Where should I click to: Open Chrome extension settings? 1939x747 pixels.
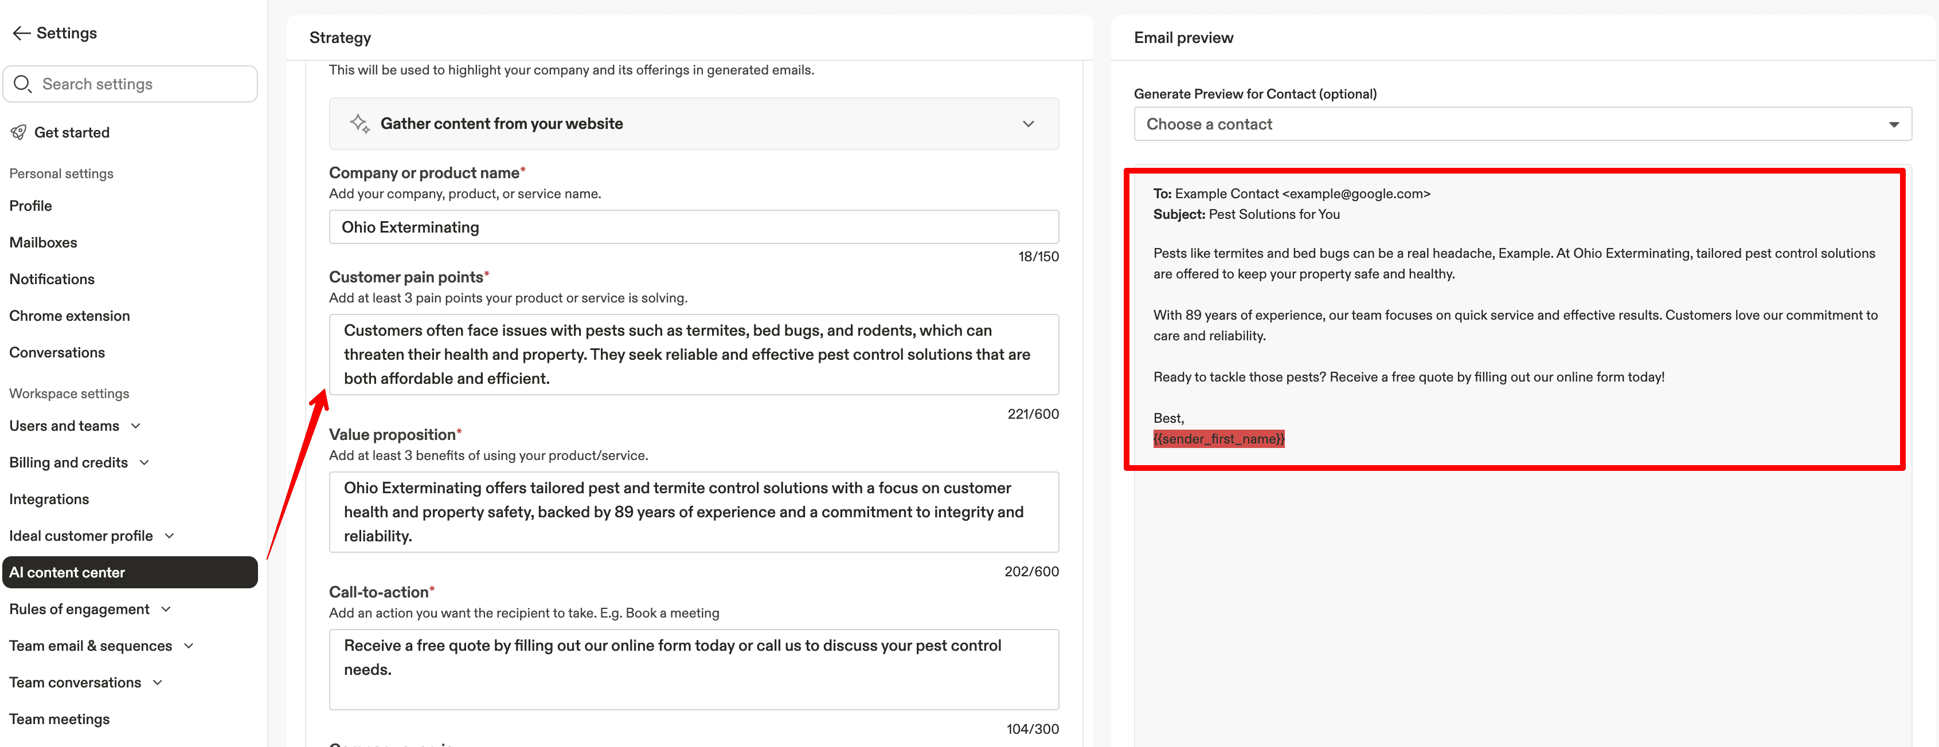(69, 316)
